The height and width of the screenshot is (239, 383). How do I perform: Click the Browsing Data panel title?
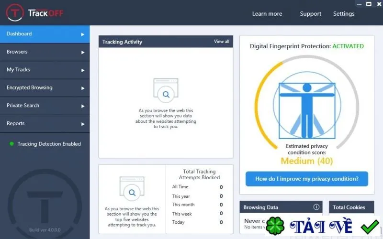(x=260, y=207)
